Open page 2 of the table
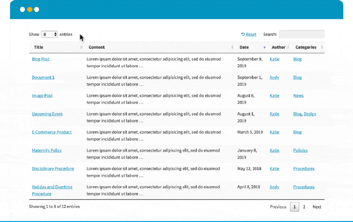Viewport: 353px width, 222px height. click(x=304, y=206)
